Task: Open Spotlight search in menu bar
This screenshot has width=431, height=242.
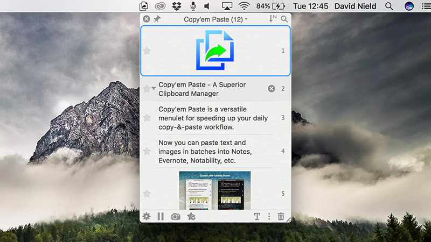Action: click(x=389, y=6)
